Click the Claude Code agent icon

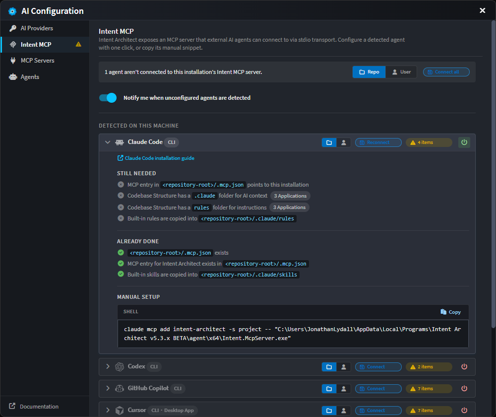[120, 142]
